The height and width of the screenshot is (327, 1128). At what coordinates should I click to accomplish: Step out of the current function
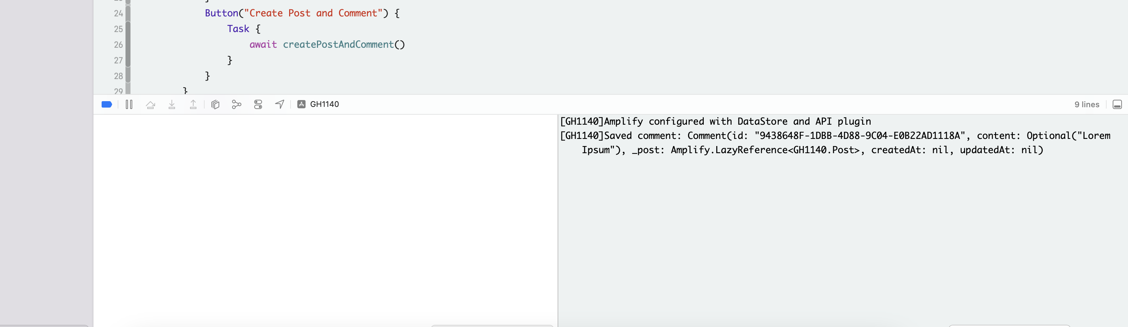[193, 104]
